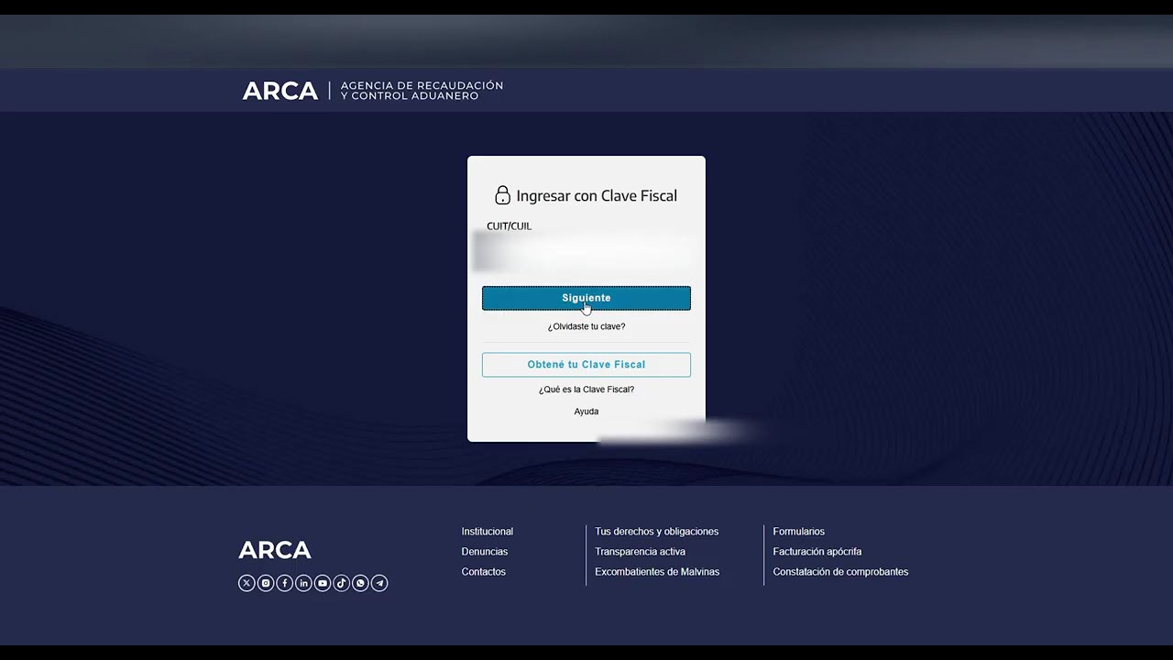Open ARCA's WhatsApp icon in footer
This screenshot has height=660, width=1173.
click(360, 583)
